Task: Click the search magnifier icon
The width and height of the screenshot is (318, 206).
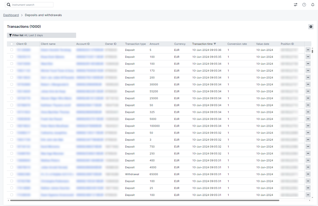Action: pyautogui.click(x=9, y=5)
